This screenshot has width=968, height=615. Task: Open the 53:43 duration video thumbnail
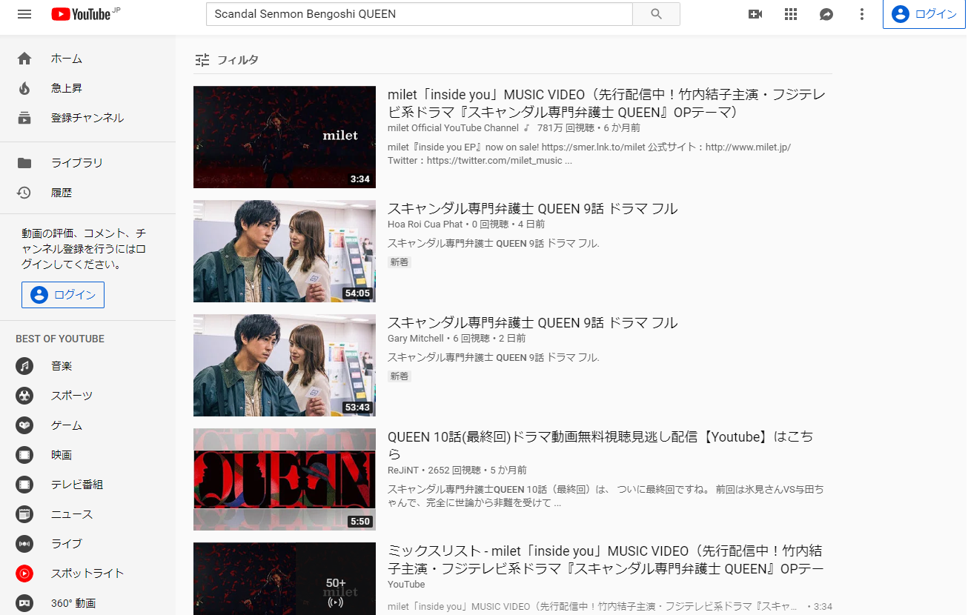(x=285, y=365)
